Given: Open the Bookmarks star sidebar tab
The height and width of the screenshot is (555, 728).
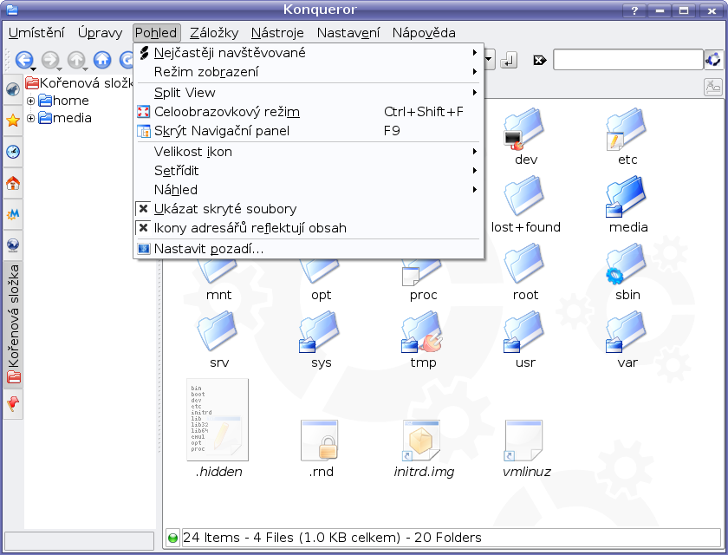Looking at the screenshot, I should click(13, 121).
